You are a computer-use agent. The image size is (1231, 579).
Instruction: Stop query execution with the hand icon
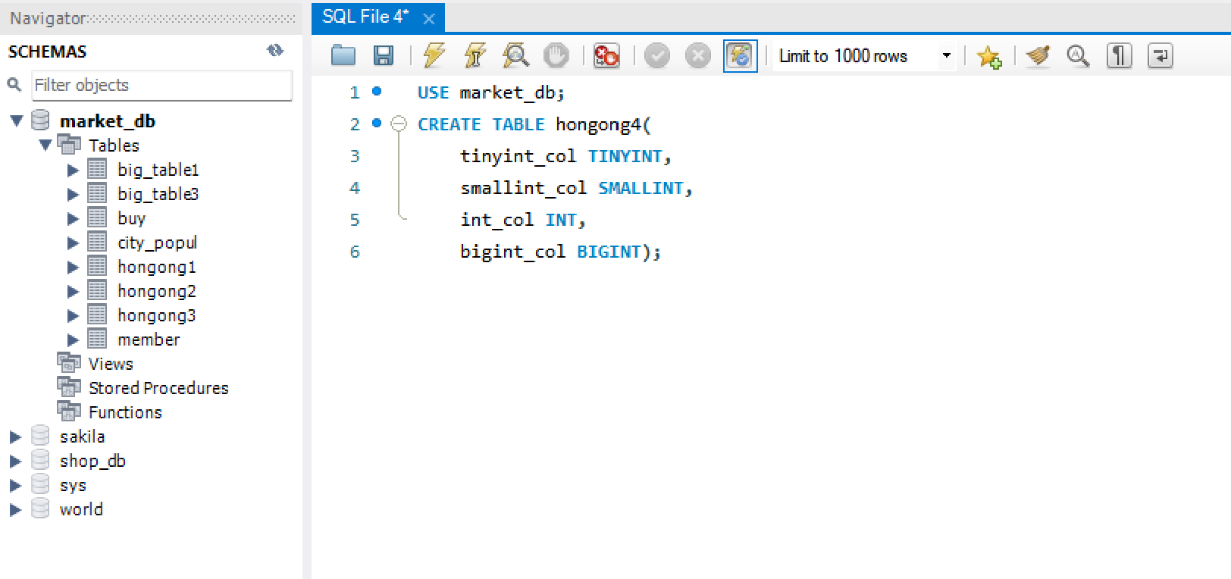click(556, 55)
